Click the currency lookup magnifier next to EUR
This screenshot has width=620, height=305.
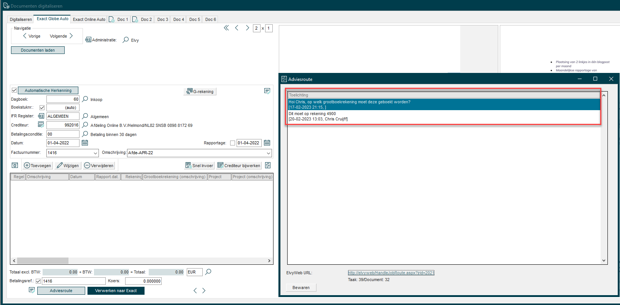pos(208,272)
